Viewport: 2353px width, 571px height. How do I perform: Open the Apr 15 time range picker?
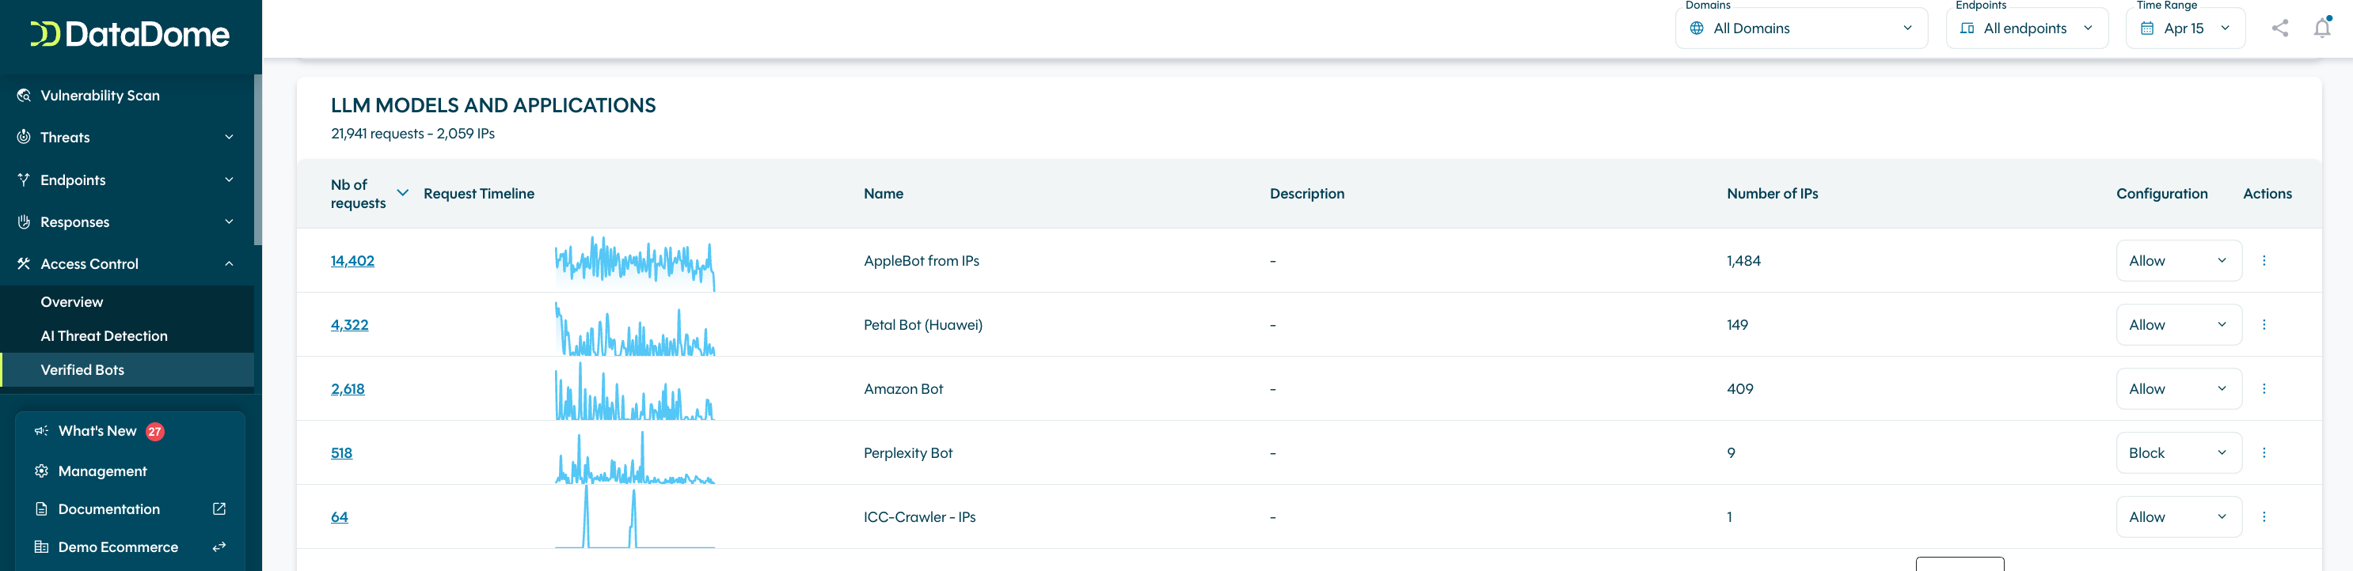click(x=2186, y=28)
